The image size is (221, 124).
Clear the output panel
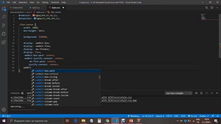point(196,93)
